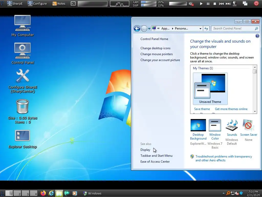Click the Persona... breadcrumb segment
Screen dimensions: 262x197
[181, 28]
